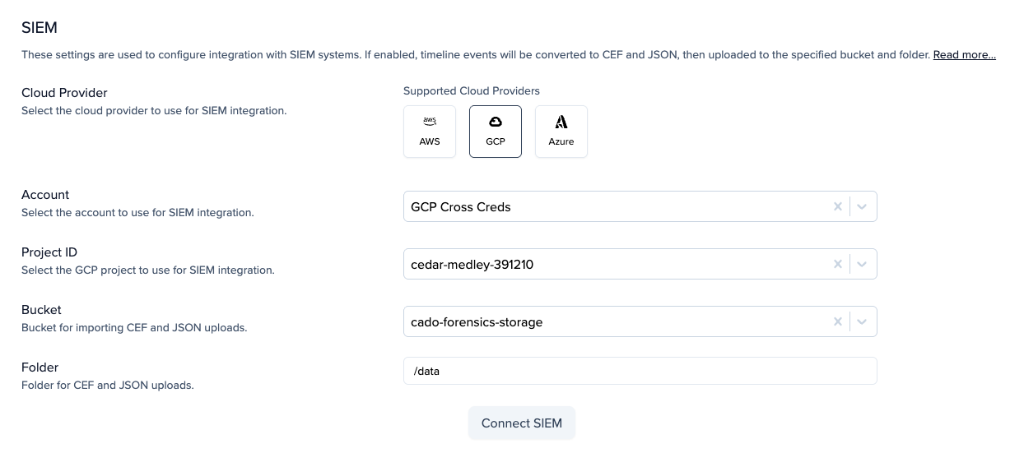Click the Cloud Provider label
The image size is (1024, 476).
tap(64, 92)
